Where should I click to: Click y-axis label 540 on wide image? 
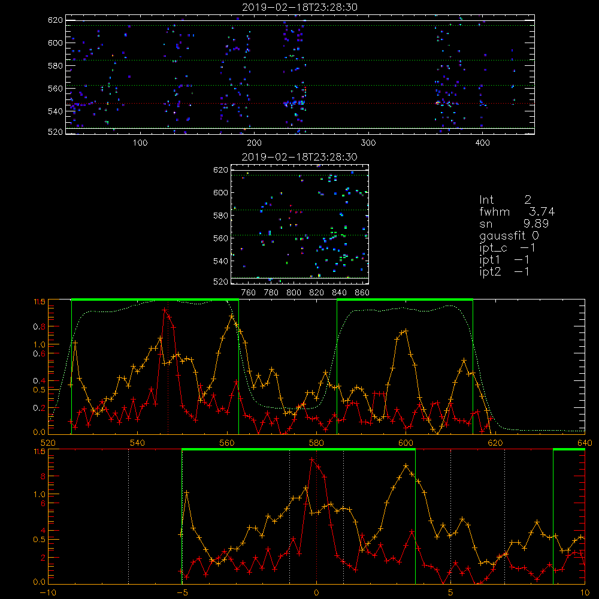point(55,111)
